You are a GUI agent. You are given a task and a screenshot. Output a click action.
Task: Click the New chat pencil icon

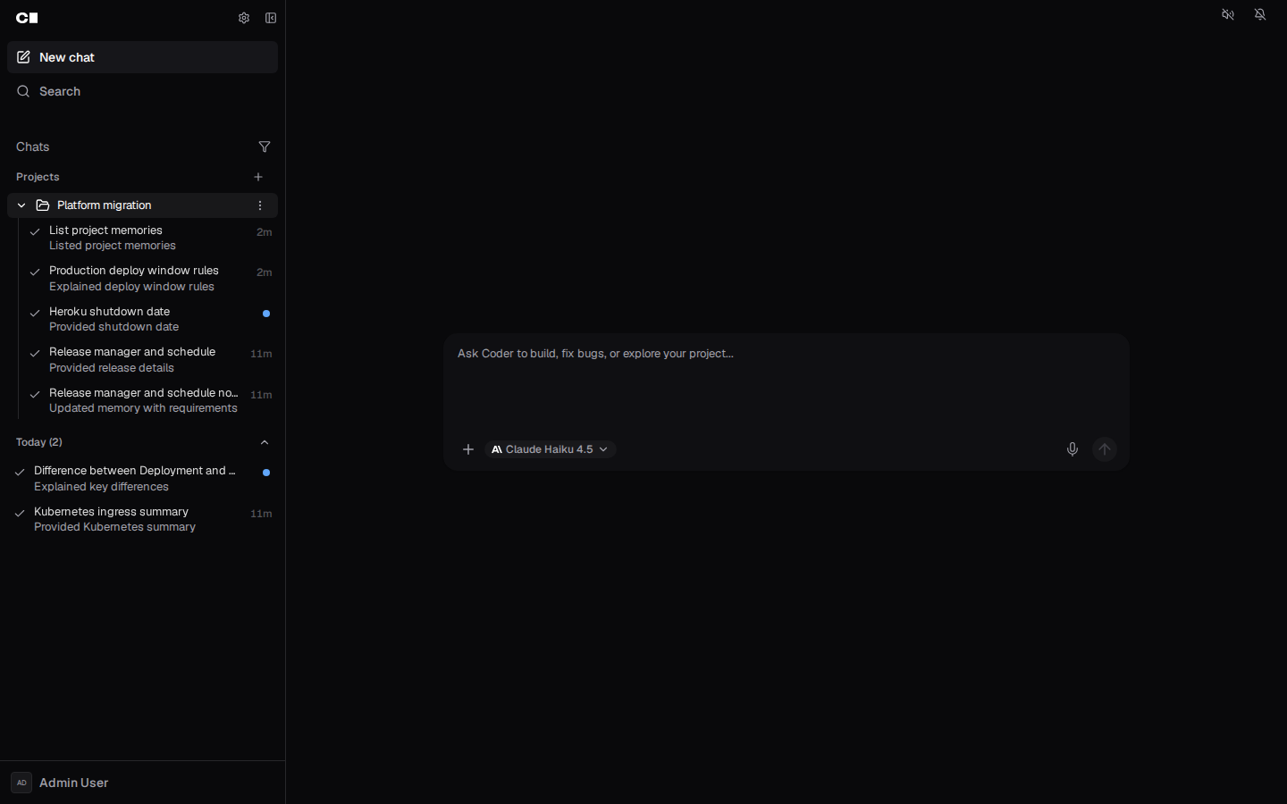(23, 57)
